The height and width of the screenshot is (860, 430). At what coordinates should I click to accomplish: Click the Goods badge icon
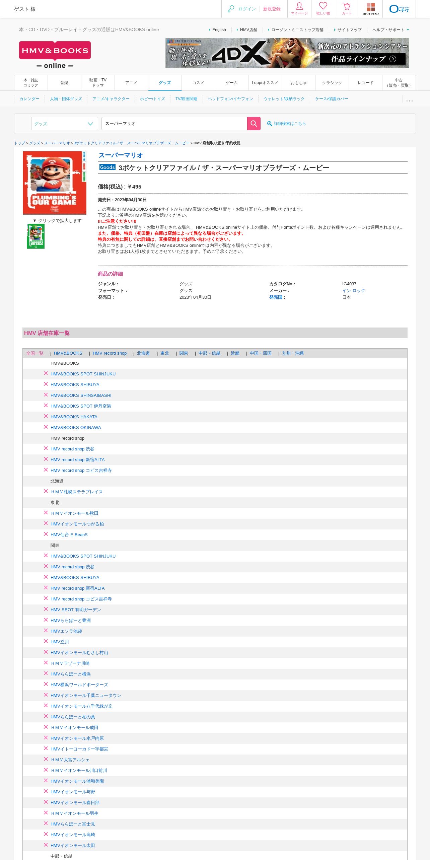coord(107,167)
